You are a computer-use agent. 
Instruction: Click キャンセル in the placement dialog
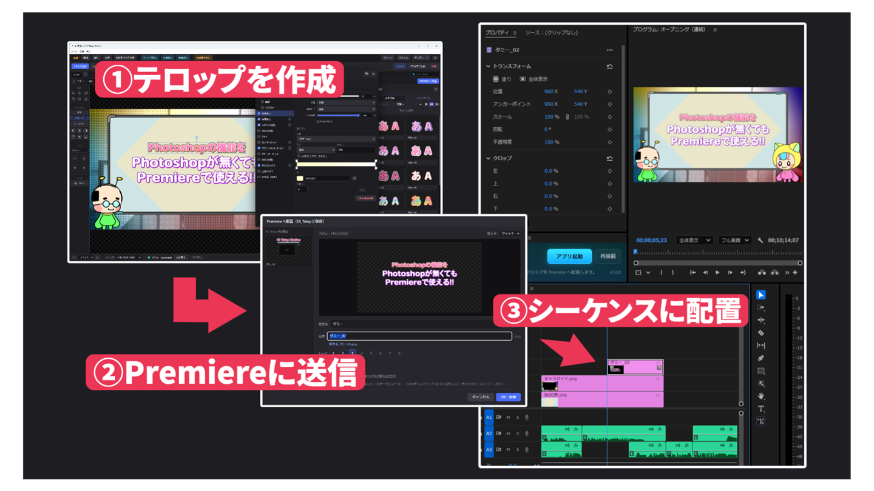(480, 397)
